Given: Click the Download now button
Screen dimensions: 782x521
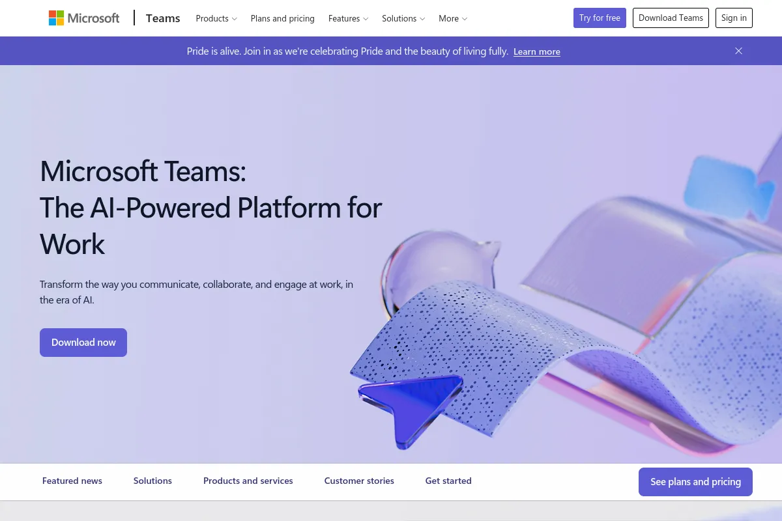Looking at the screenshot, I should point(83,343).
